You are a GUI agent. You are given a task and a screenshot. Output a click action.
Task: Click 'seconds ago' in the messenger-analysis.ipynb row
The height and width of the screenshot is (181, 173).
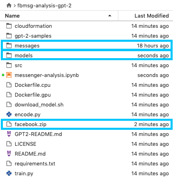tap(153, 75)
